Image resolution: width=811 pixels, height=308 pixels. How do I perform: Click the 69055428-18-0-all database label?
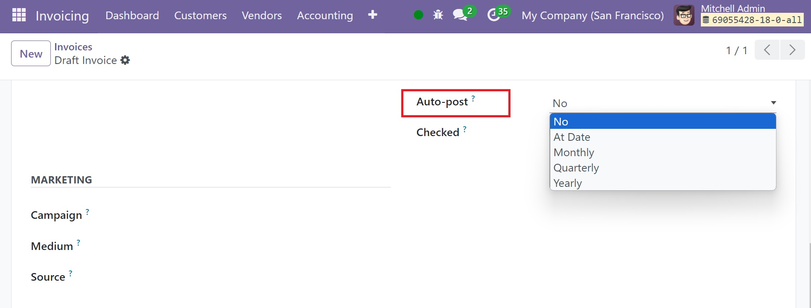752,20
